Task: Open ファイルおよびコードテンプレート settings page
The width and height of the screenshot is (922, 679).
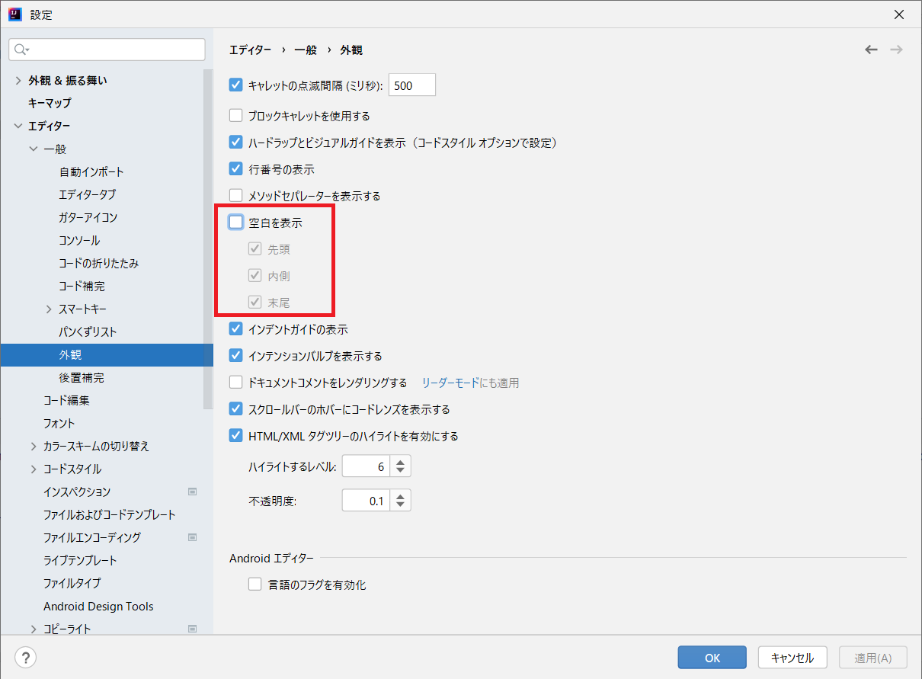Action: tap(110, 514)
